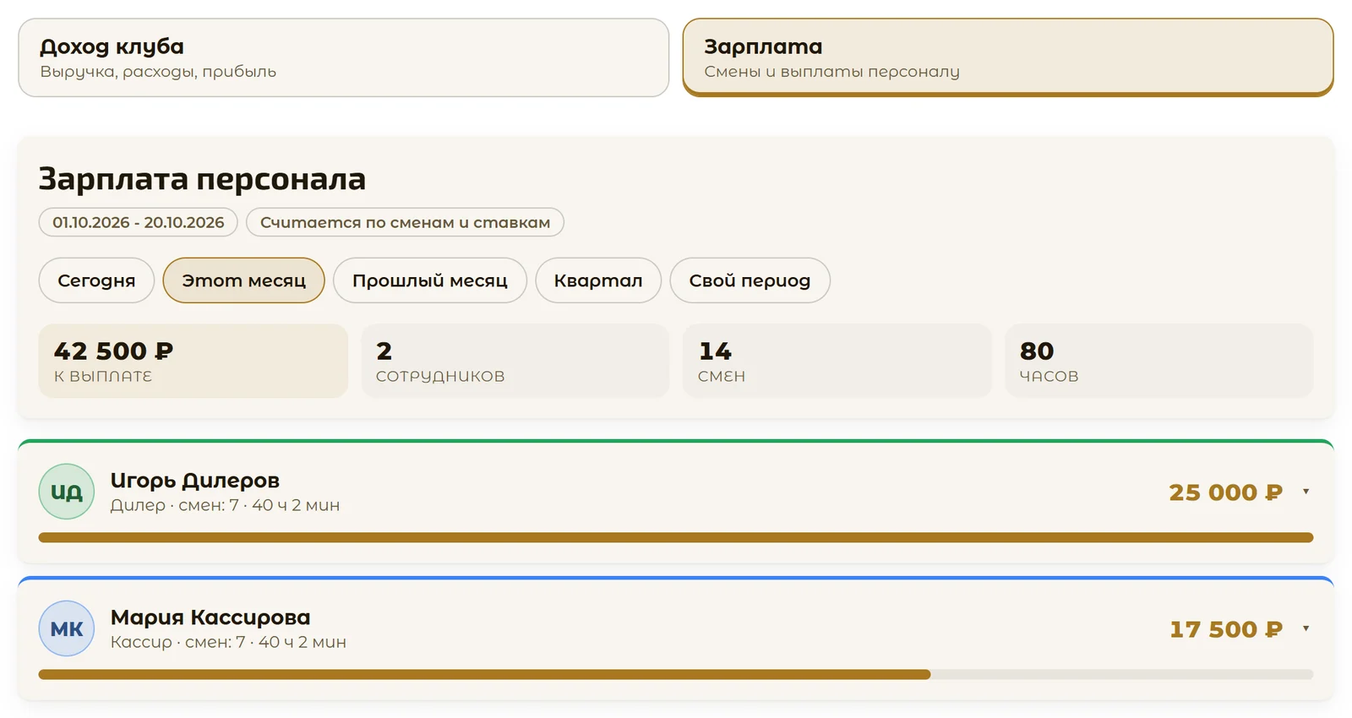This screenshot has width=1352, height=718.
Task: Open the Доход клуба tab
Action: (343, 57)
